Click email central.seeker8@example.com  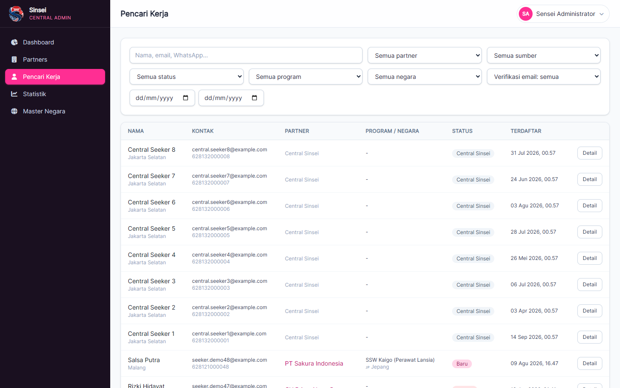click(x=229, y=150)
